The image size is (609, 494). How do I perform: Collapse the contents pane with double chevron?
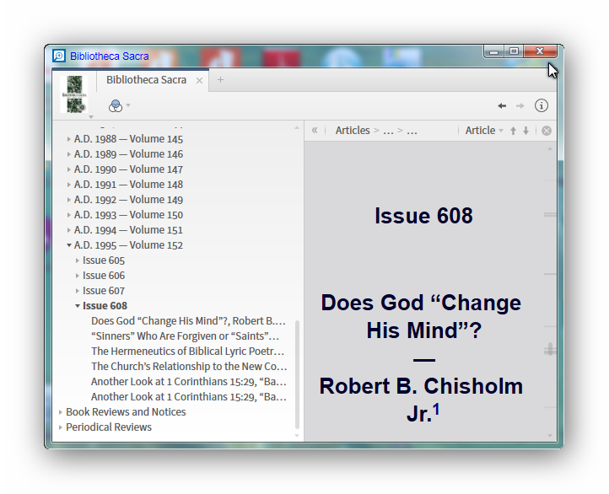click(315, 131)
